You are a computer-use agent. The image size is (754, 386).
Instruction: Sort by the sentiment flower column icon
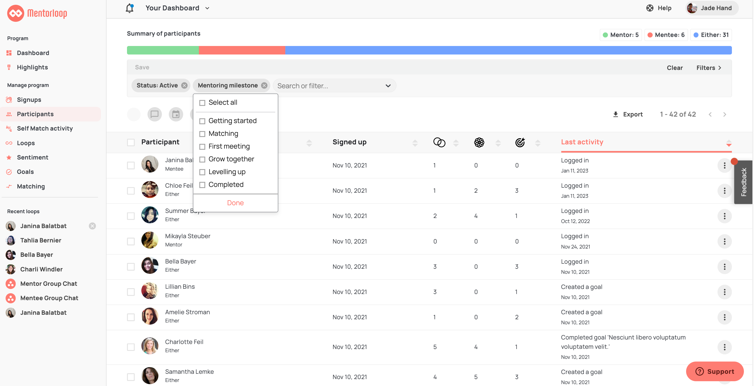(x=479, y=142)
